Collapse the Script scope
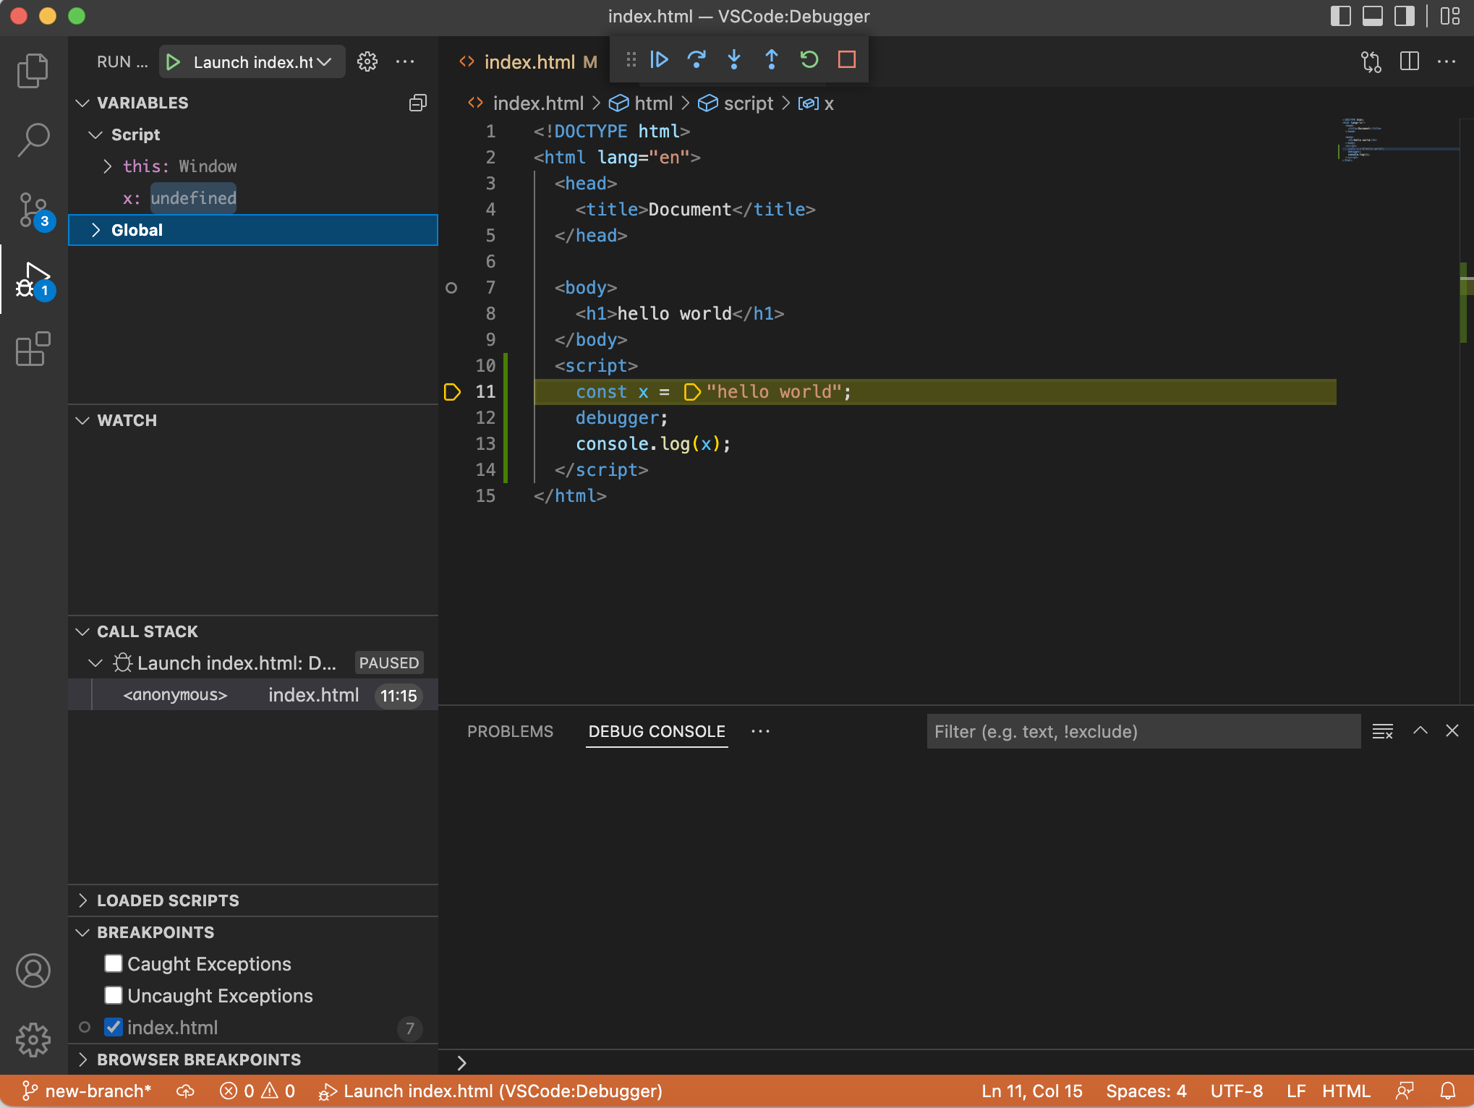The width and height of the screenshot is (1474, 1108). tap(95, 135)
